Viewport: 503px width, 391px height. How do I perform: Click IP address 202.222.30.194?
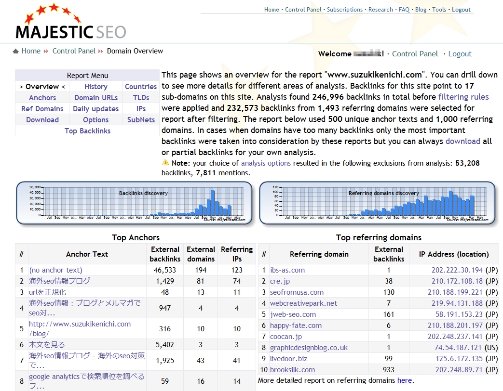(457, 270)
